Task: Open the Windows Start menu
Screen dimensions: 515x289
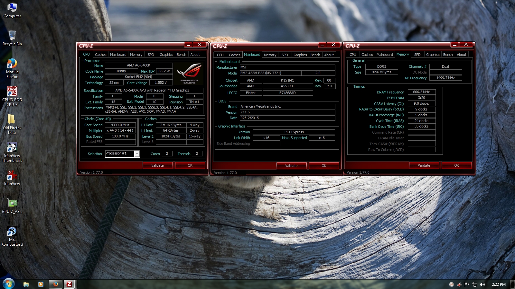Action: pyautogui.click(x=9, y=284)
